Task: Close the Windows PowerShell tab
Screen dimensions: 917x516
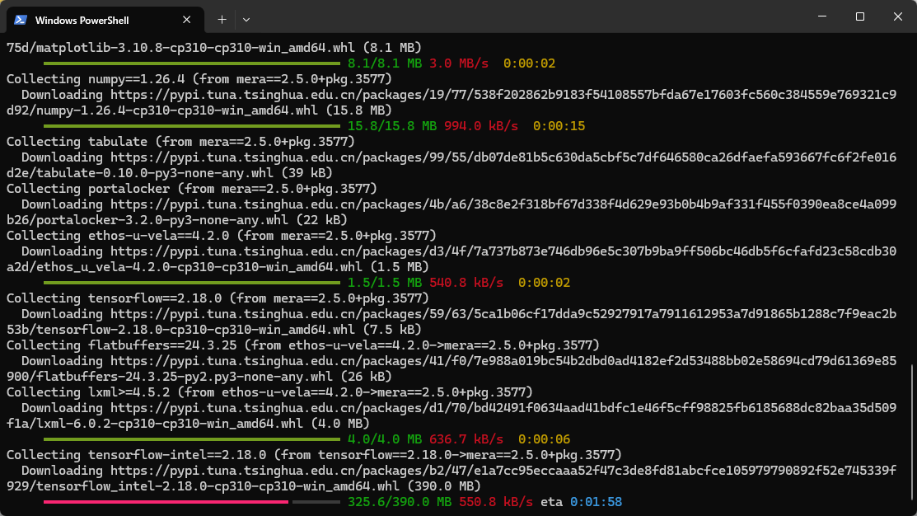Action: pyautogui.click(x=186, y=20)
